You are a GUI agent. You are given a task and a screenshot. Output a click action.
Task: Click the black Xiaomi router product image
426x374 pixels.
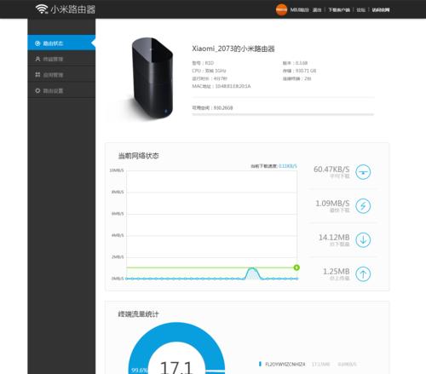click(152, 78)
